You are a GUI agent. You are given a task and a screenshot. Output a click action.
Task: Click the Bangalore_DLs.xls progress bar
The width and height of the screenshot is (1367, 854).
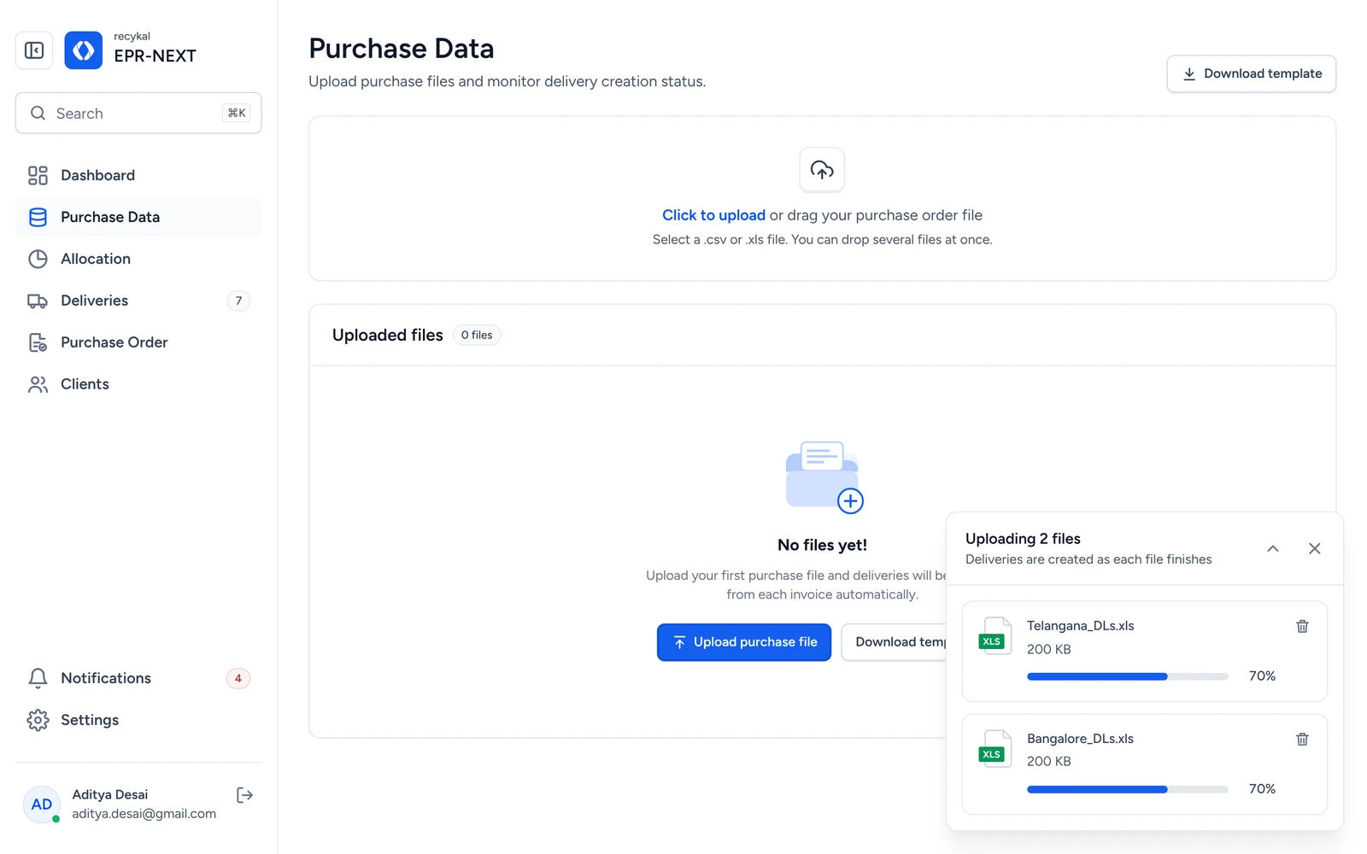click(x=1127, y=789)
